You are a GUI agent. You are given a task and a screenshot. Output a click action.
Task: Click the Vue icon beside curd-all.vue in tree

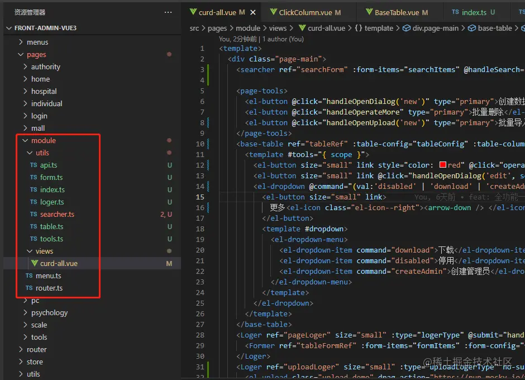pyautogui.click(x=35, y=263)
